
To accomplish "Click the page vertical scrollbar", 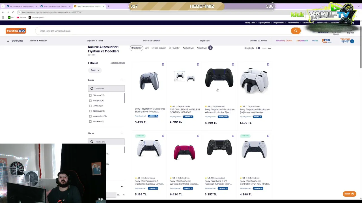I will (x=361, y=47).
